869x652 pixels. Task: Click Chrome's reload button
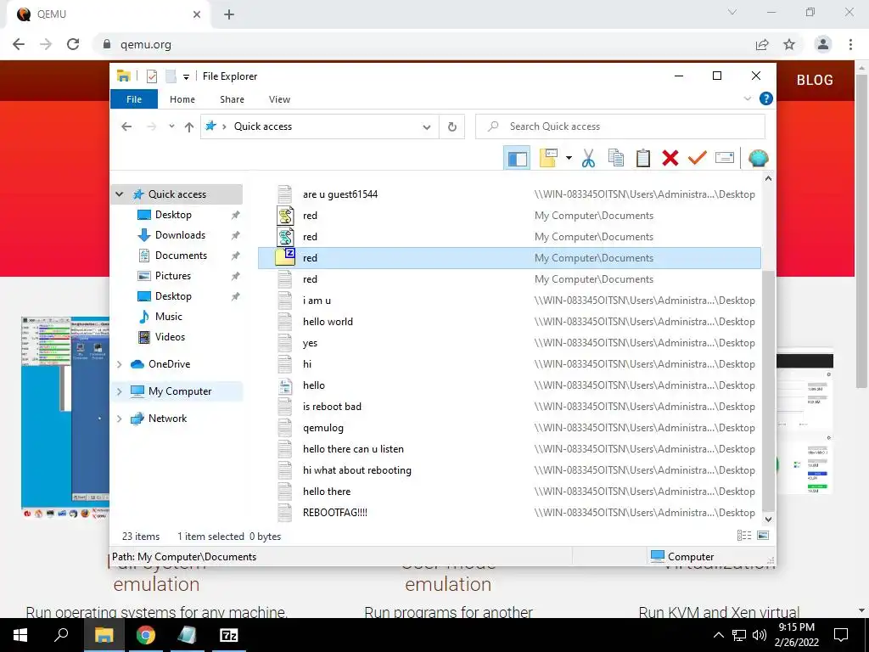coord(73,44)
